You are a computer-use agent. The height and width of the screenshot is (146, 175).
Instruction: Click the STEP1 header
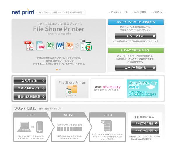[31, 115]
